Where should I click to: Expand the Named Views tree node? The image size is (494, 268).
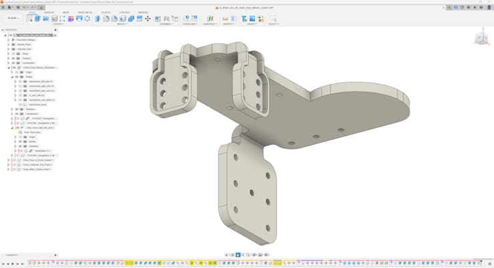click(9, 45)
